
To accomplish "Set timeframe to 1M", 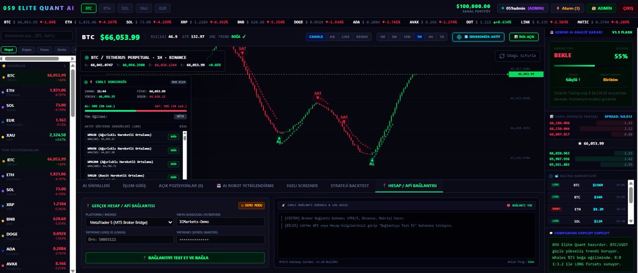I will (x=382, y=37).
